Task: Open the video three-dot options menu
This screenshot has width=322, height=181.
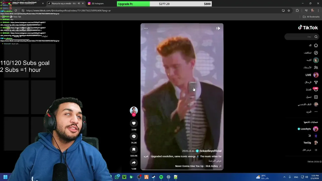Action: coord(146,28)
